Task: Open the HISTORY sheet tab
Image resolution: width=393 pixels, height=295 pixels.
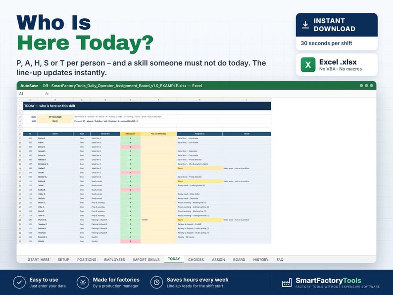Action: pyautogui.click(x=261, y=260)
